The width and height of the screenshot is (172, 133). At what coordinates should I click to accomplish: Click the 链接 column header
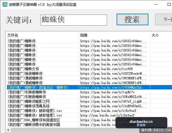tap(114, 35)
